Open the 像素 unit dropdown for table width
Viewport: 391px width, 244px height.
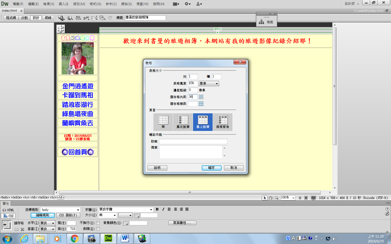tap(209, 84)
